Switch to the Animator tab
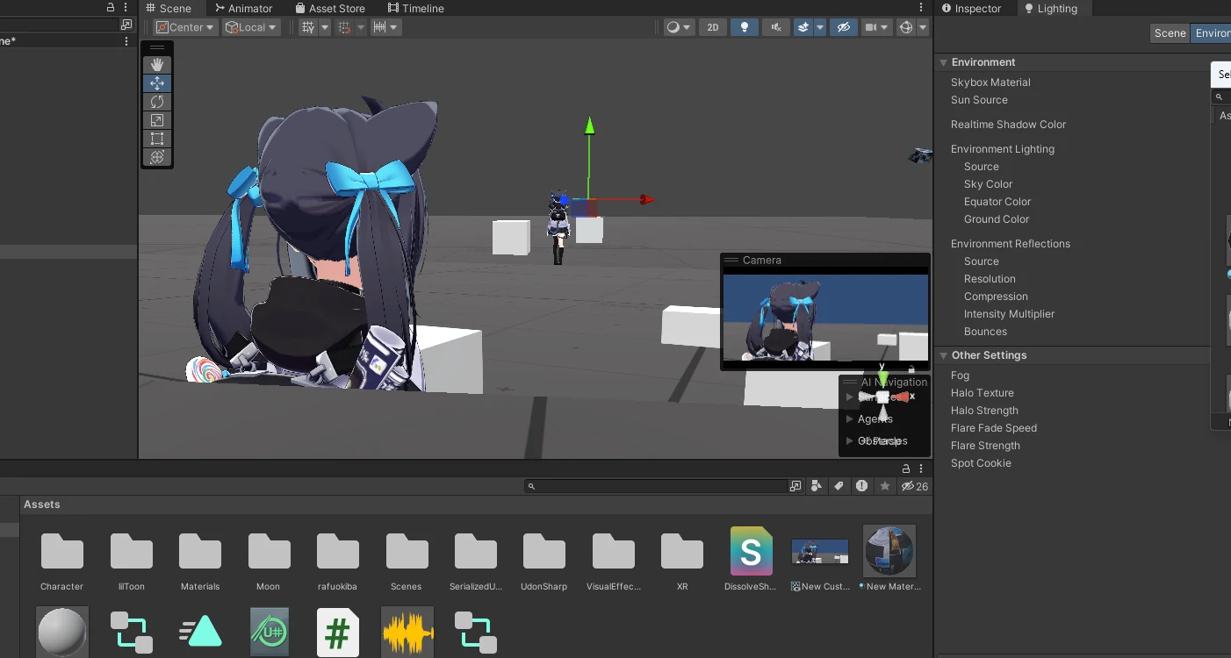This screenshot has height=658, width=1231. [243, 8]
